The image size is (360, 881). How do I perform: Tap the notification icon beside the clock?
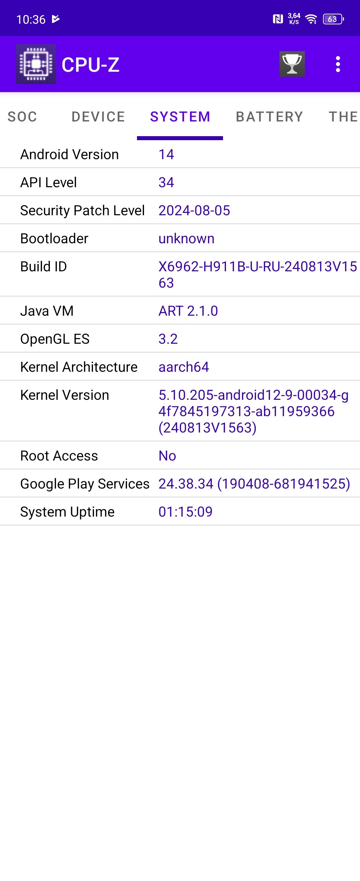point(56,19)
